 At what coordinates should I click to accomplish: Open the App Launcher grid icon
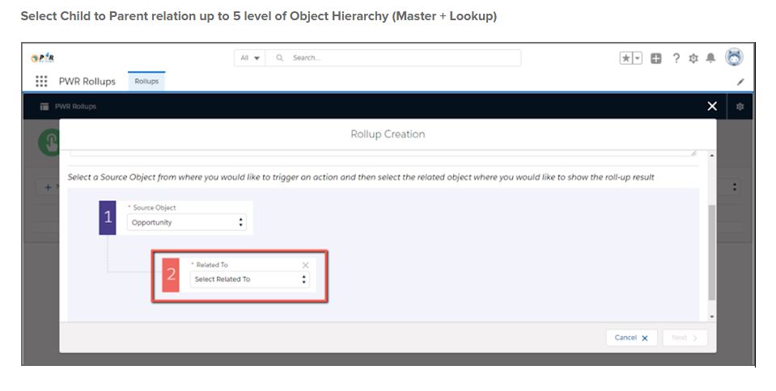point(41,82)
